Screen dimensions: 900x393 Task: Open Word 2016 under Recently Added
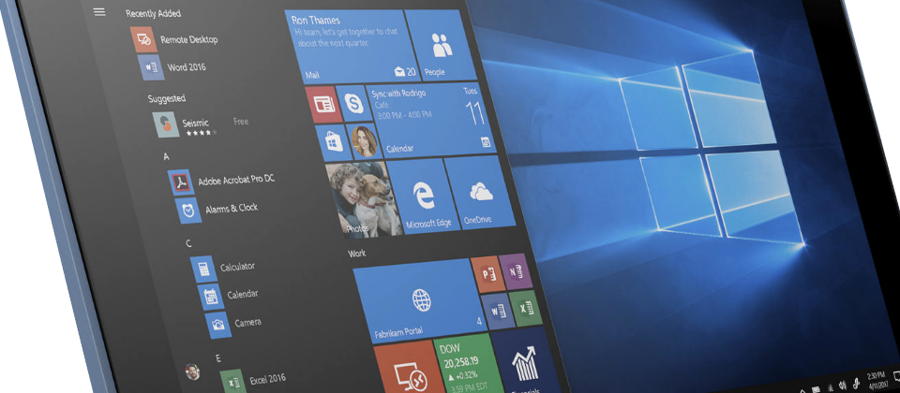(x=172, y=67)
